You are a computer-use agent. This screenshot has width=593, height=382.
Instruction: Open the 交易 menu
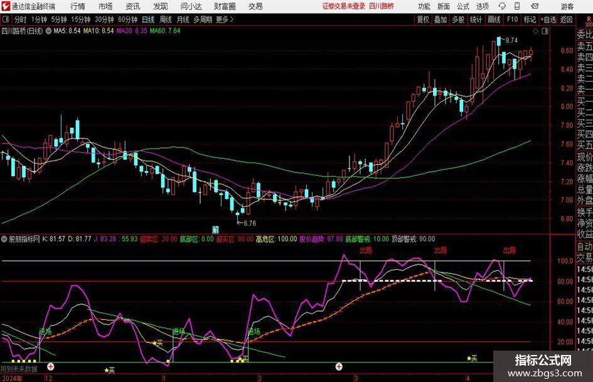255,6
